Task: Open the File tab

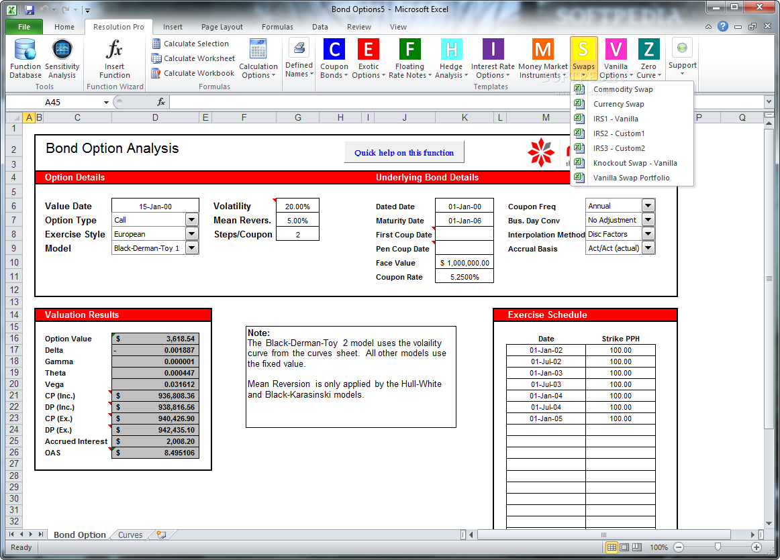Action: 24,27
